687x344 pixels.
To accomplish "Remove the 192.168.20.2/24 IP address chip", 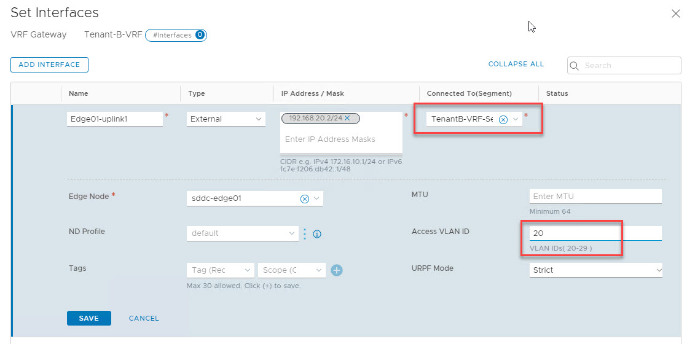I will [347, 118].
